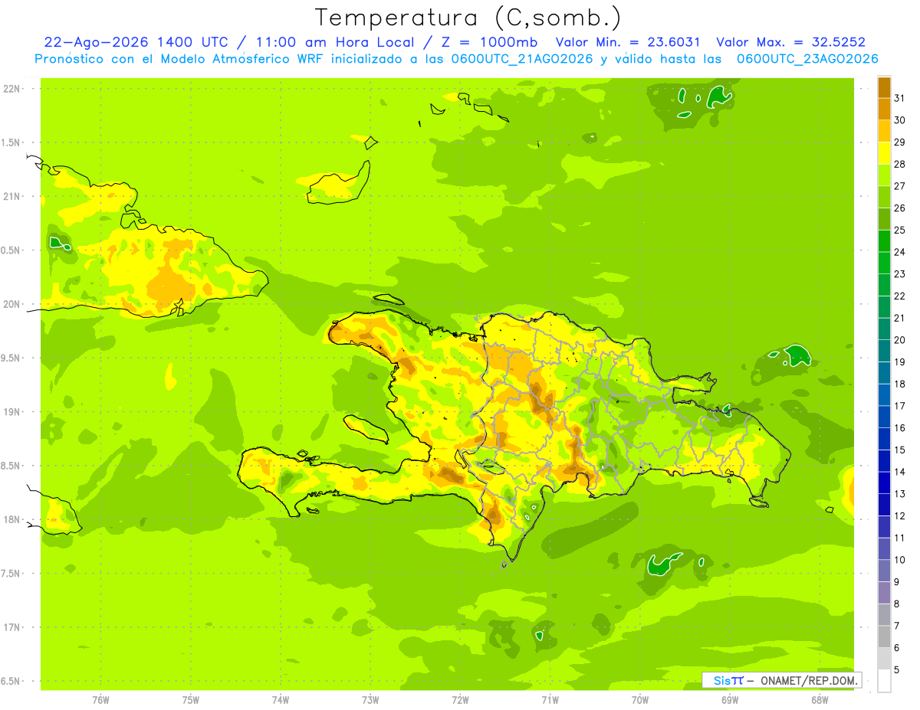Viewport: 920px width, 710px height.
Task: Pick the green swatch between 26 and 27
Action: tap(884, 197)
